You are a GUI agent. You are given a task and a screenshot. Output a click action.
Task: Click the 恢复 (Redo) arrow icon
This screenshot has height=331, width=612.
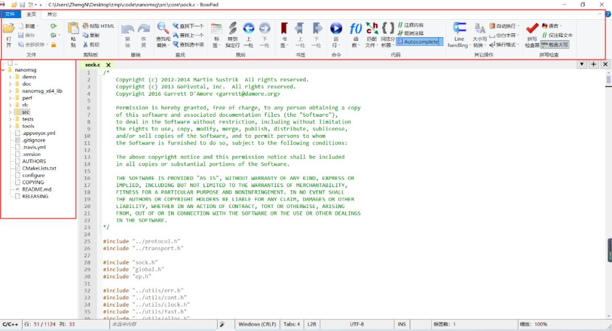(x=143, y=29)
